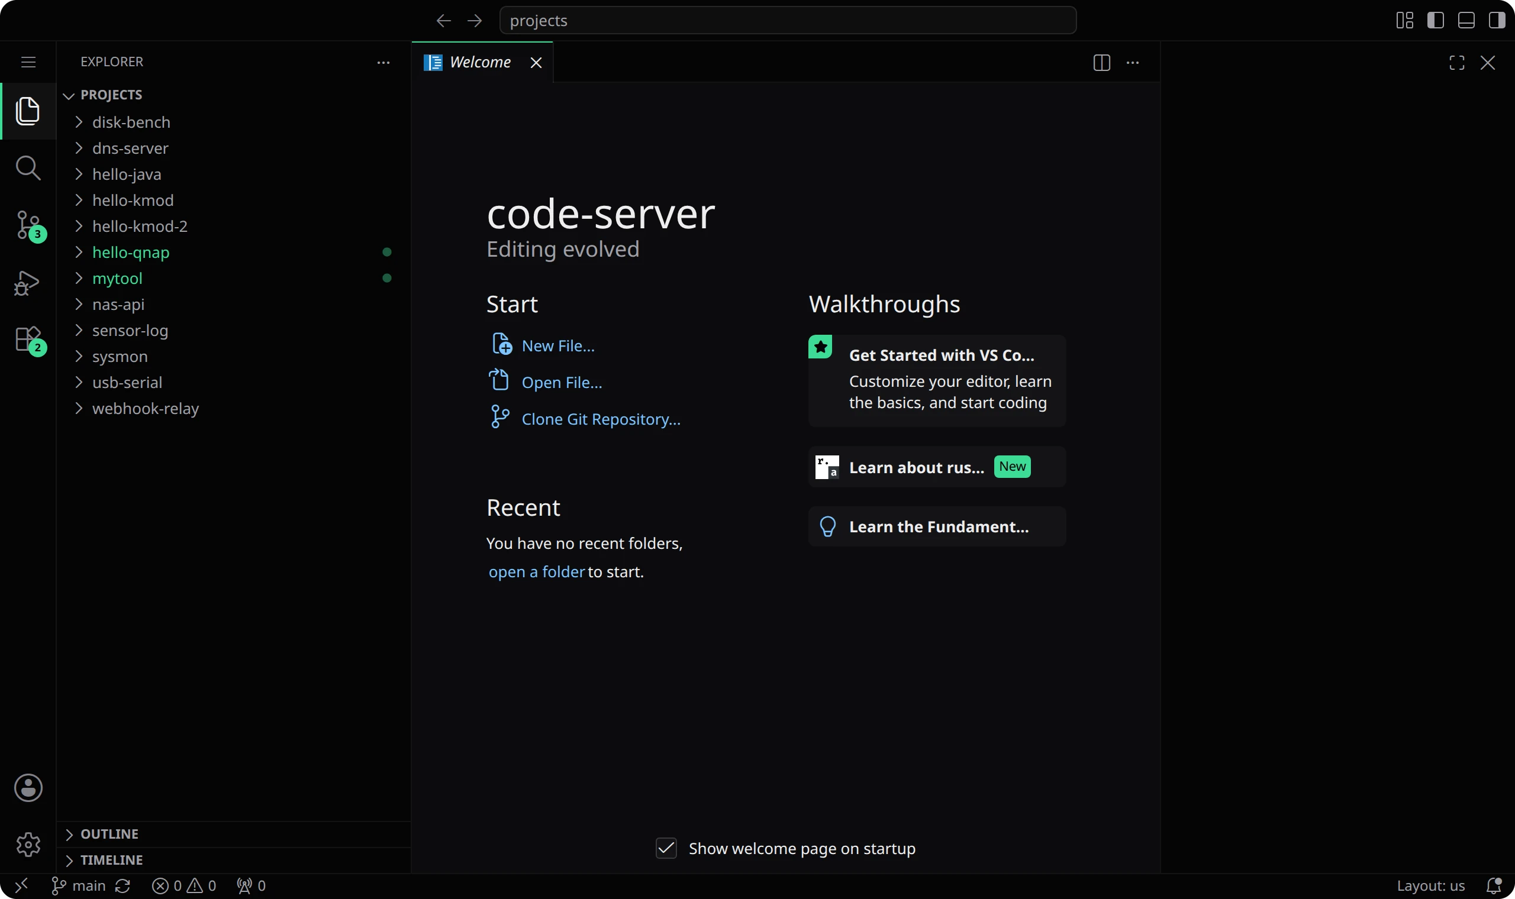This screenshot has height=899, width=1515.
Task: Open Learn about rust walkthrough
Action: [937, 467]
